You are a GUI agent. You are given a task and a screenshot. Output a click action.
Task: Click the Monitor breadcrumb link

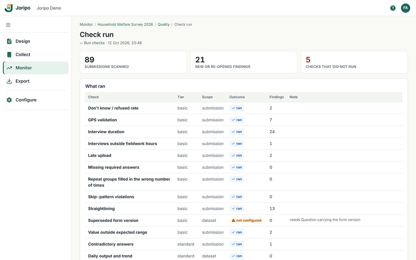86,25
